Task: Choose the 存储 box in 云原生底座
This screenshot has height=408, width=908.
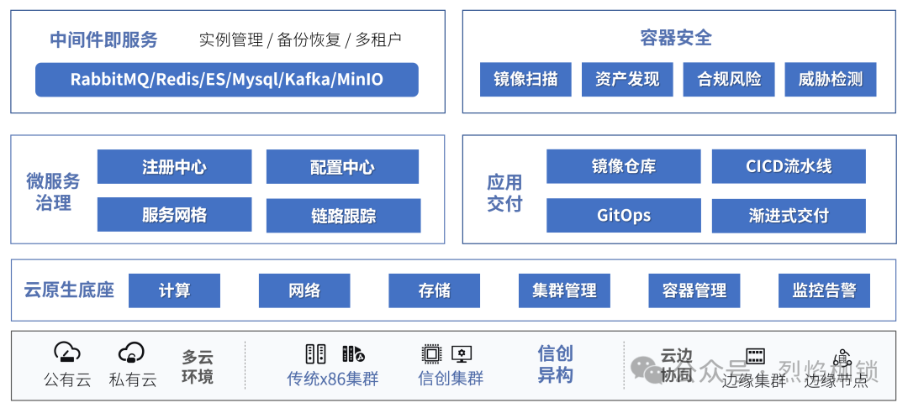Action: coord(435,290)
